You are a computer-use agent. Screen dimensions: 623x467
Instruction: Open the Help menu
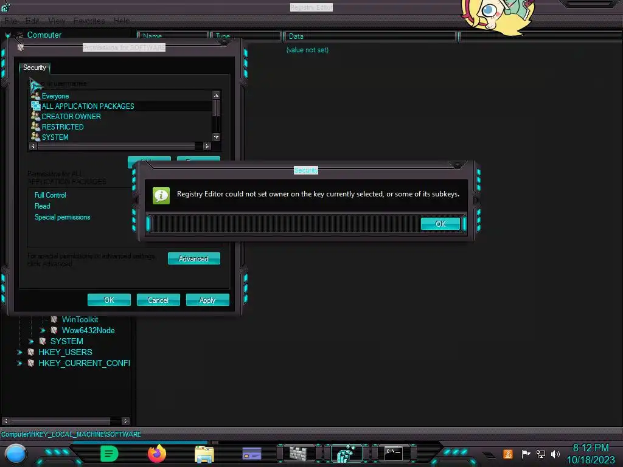(122, 21)
